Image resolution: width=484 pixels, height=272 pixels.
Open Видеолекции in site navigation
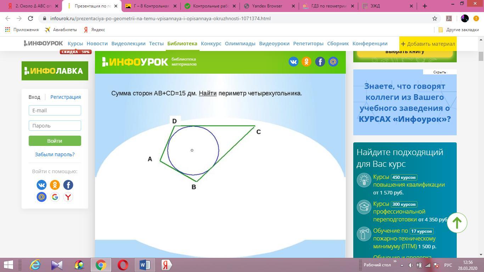[128, 44]
